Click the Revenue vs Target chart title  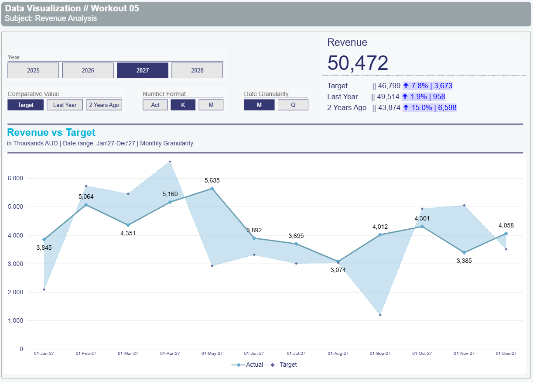[51, 132]
